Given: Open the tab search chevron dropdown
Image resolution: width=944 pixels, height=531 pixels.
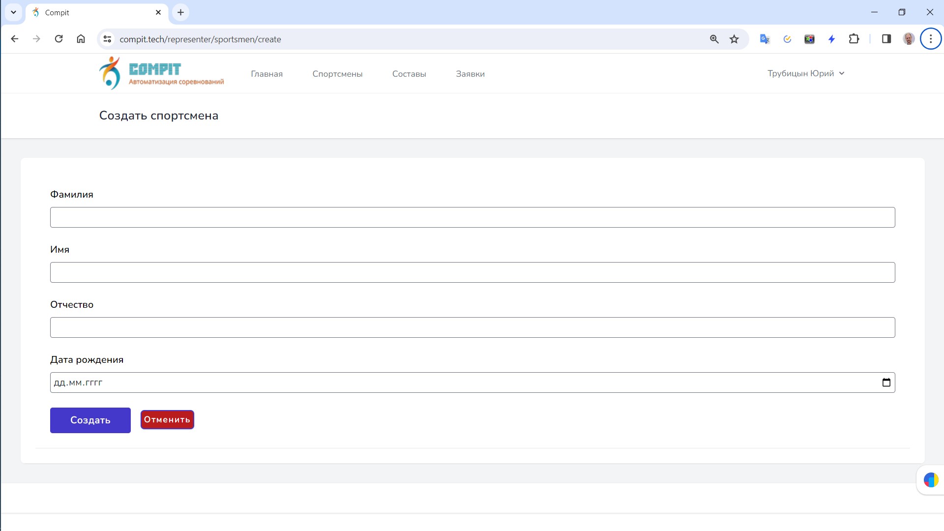Looking at the screenshot, I should pos(13,12).
